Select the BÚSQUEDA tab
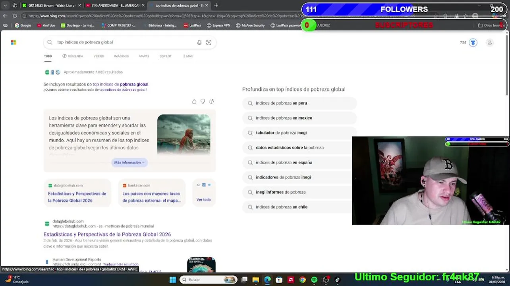The height and width of the screenshot is (286, 510). pos(73,56)
